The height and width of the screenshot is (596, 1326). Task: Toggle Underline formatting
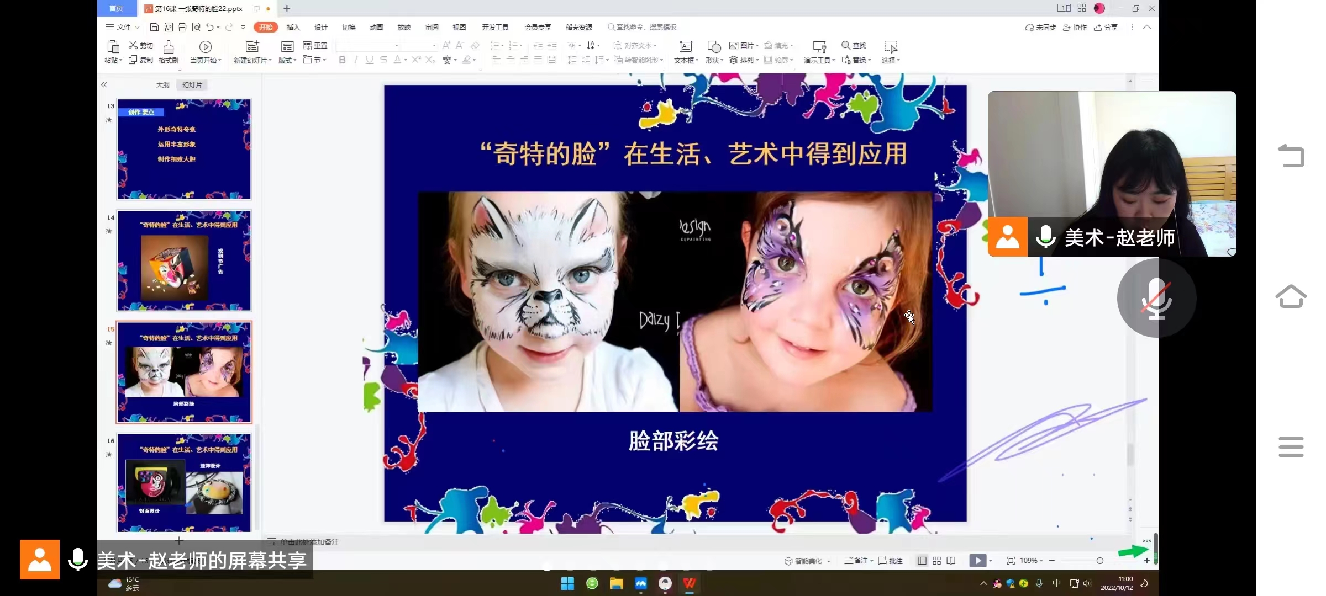point(370,60)
